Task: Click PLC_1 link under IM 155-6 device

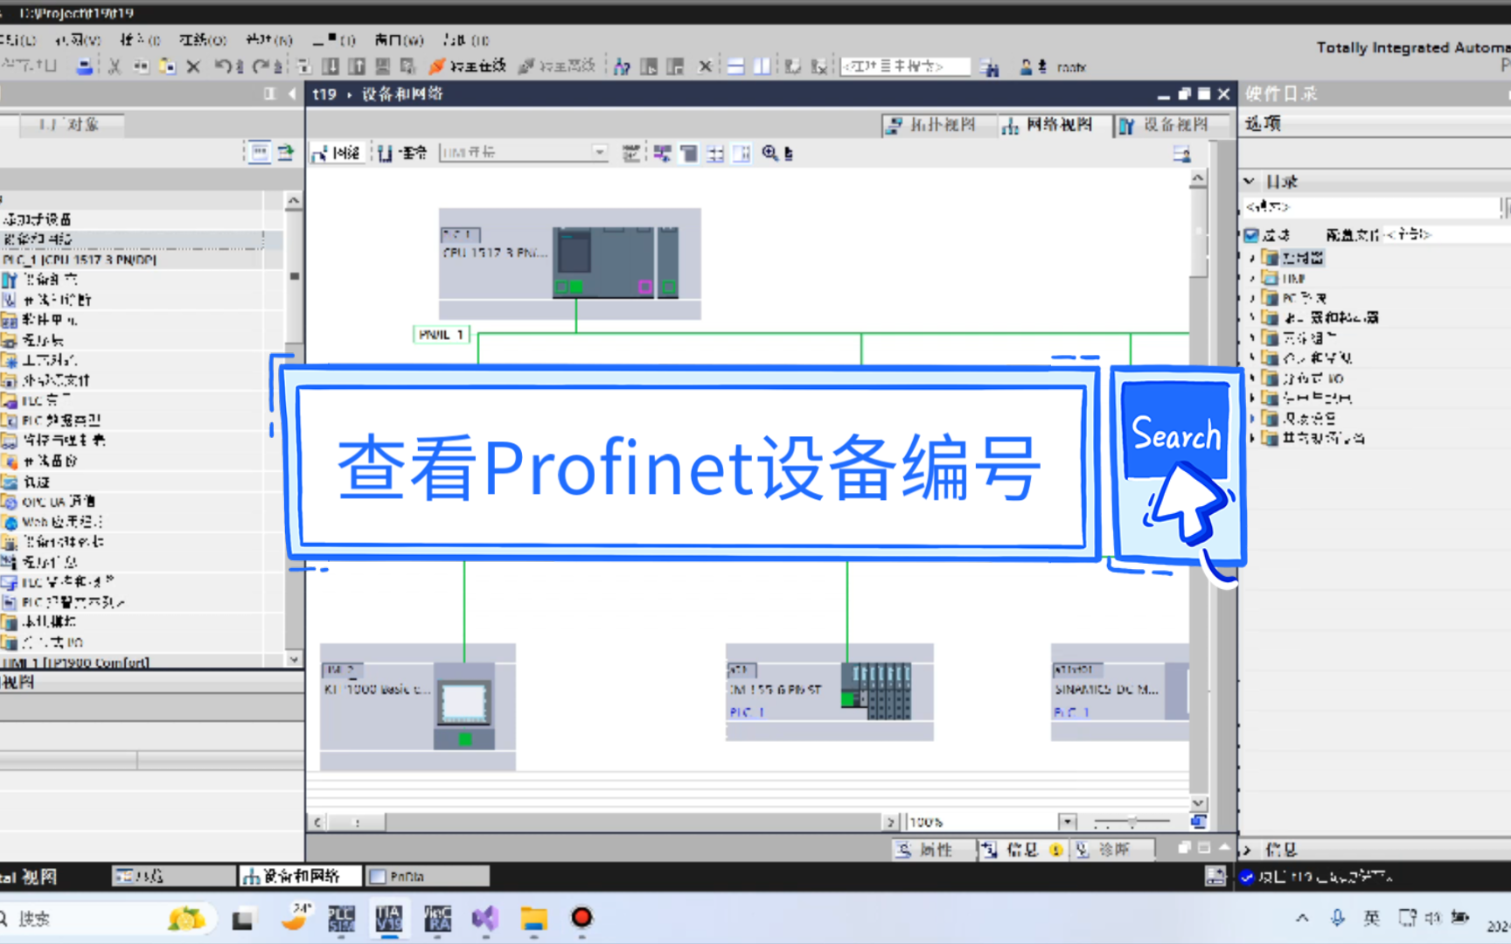Action: pyautogui.click(x=747, y=712)
